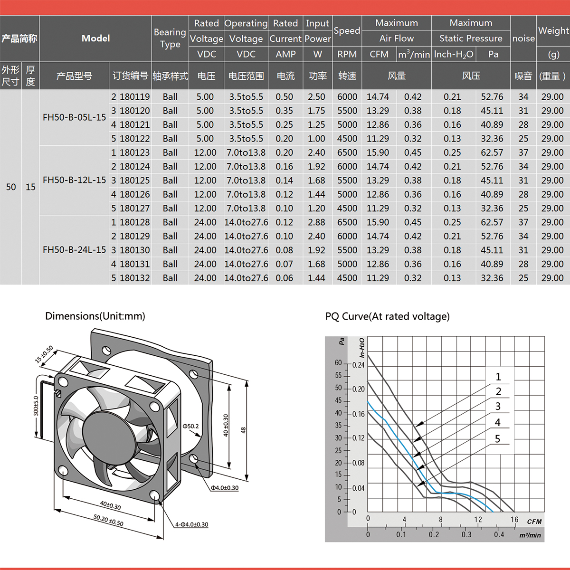Select the "15 ±0.50" thickness dimension

click(x=44, y=355)
